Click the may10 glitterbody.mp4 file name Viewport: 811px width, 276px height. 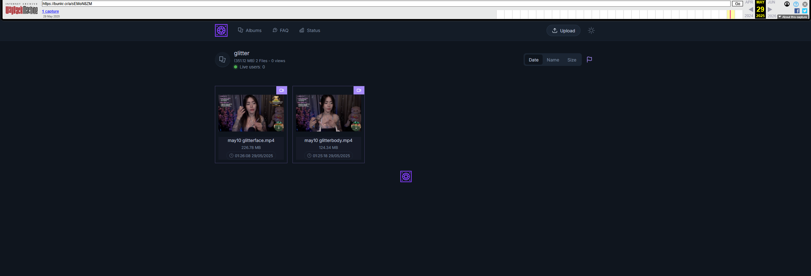(328, 140)
